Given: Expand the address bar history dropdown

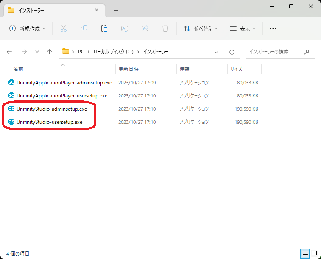Looking at the screenshot, I should pos(216,52).
